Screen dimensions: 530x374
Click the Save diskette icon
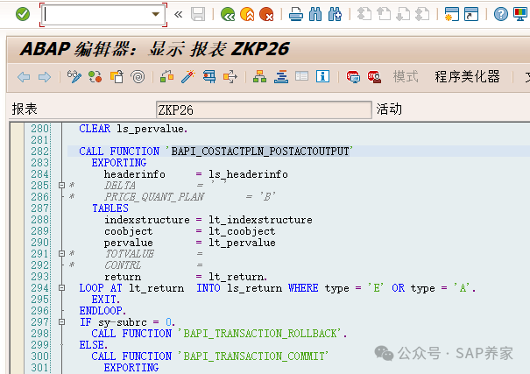click(198, 14)
